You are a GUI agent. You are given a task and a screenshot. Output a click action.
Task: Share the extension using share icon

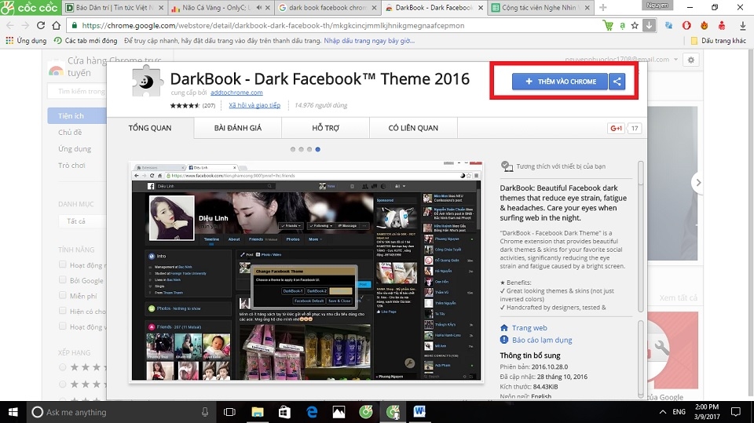pyautogui.click(x=617, y=82)
